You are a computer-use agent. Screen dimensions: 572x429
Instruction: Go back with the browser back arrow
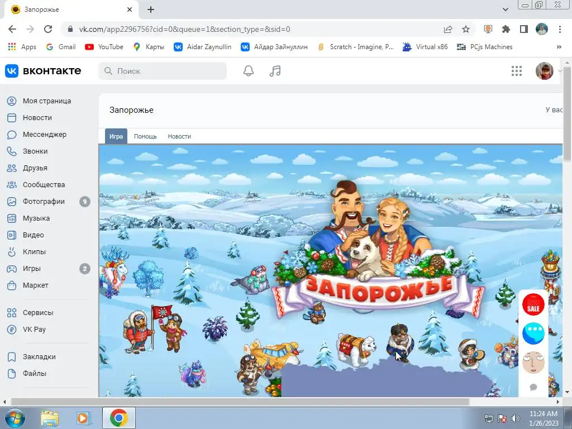pyautogui.click(x=12, y=29)
